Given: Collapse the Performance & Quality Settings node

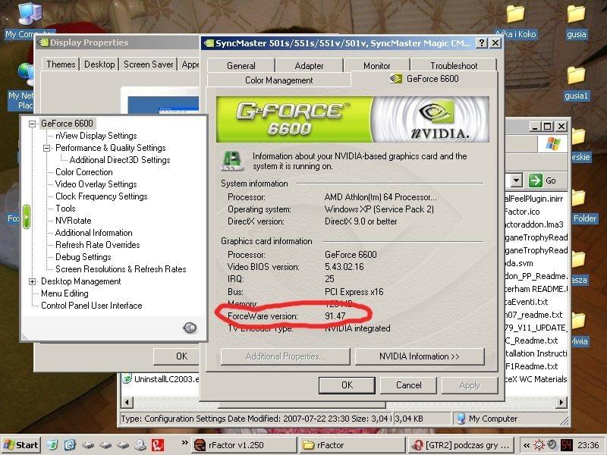Looking at the screenshot, I should coord(47,148).
